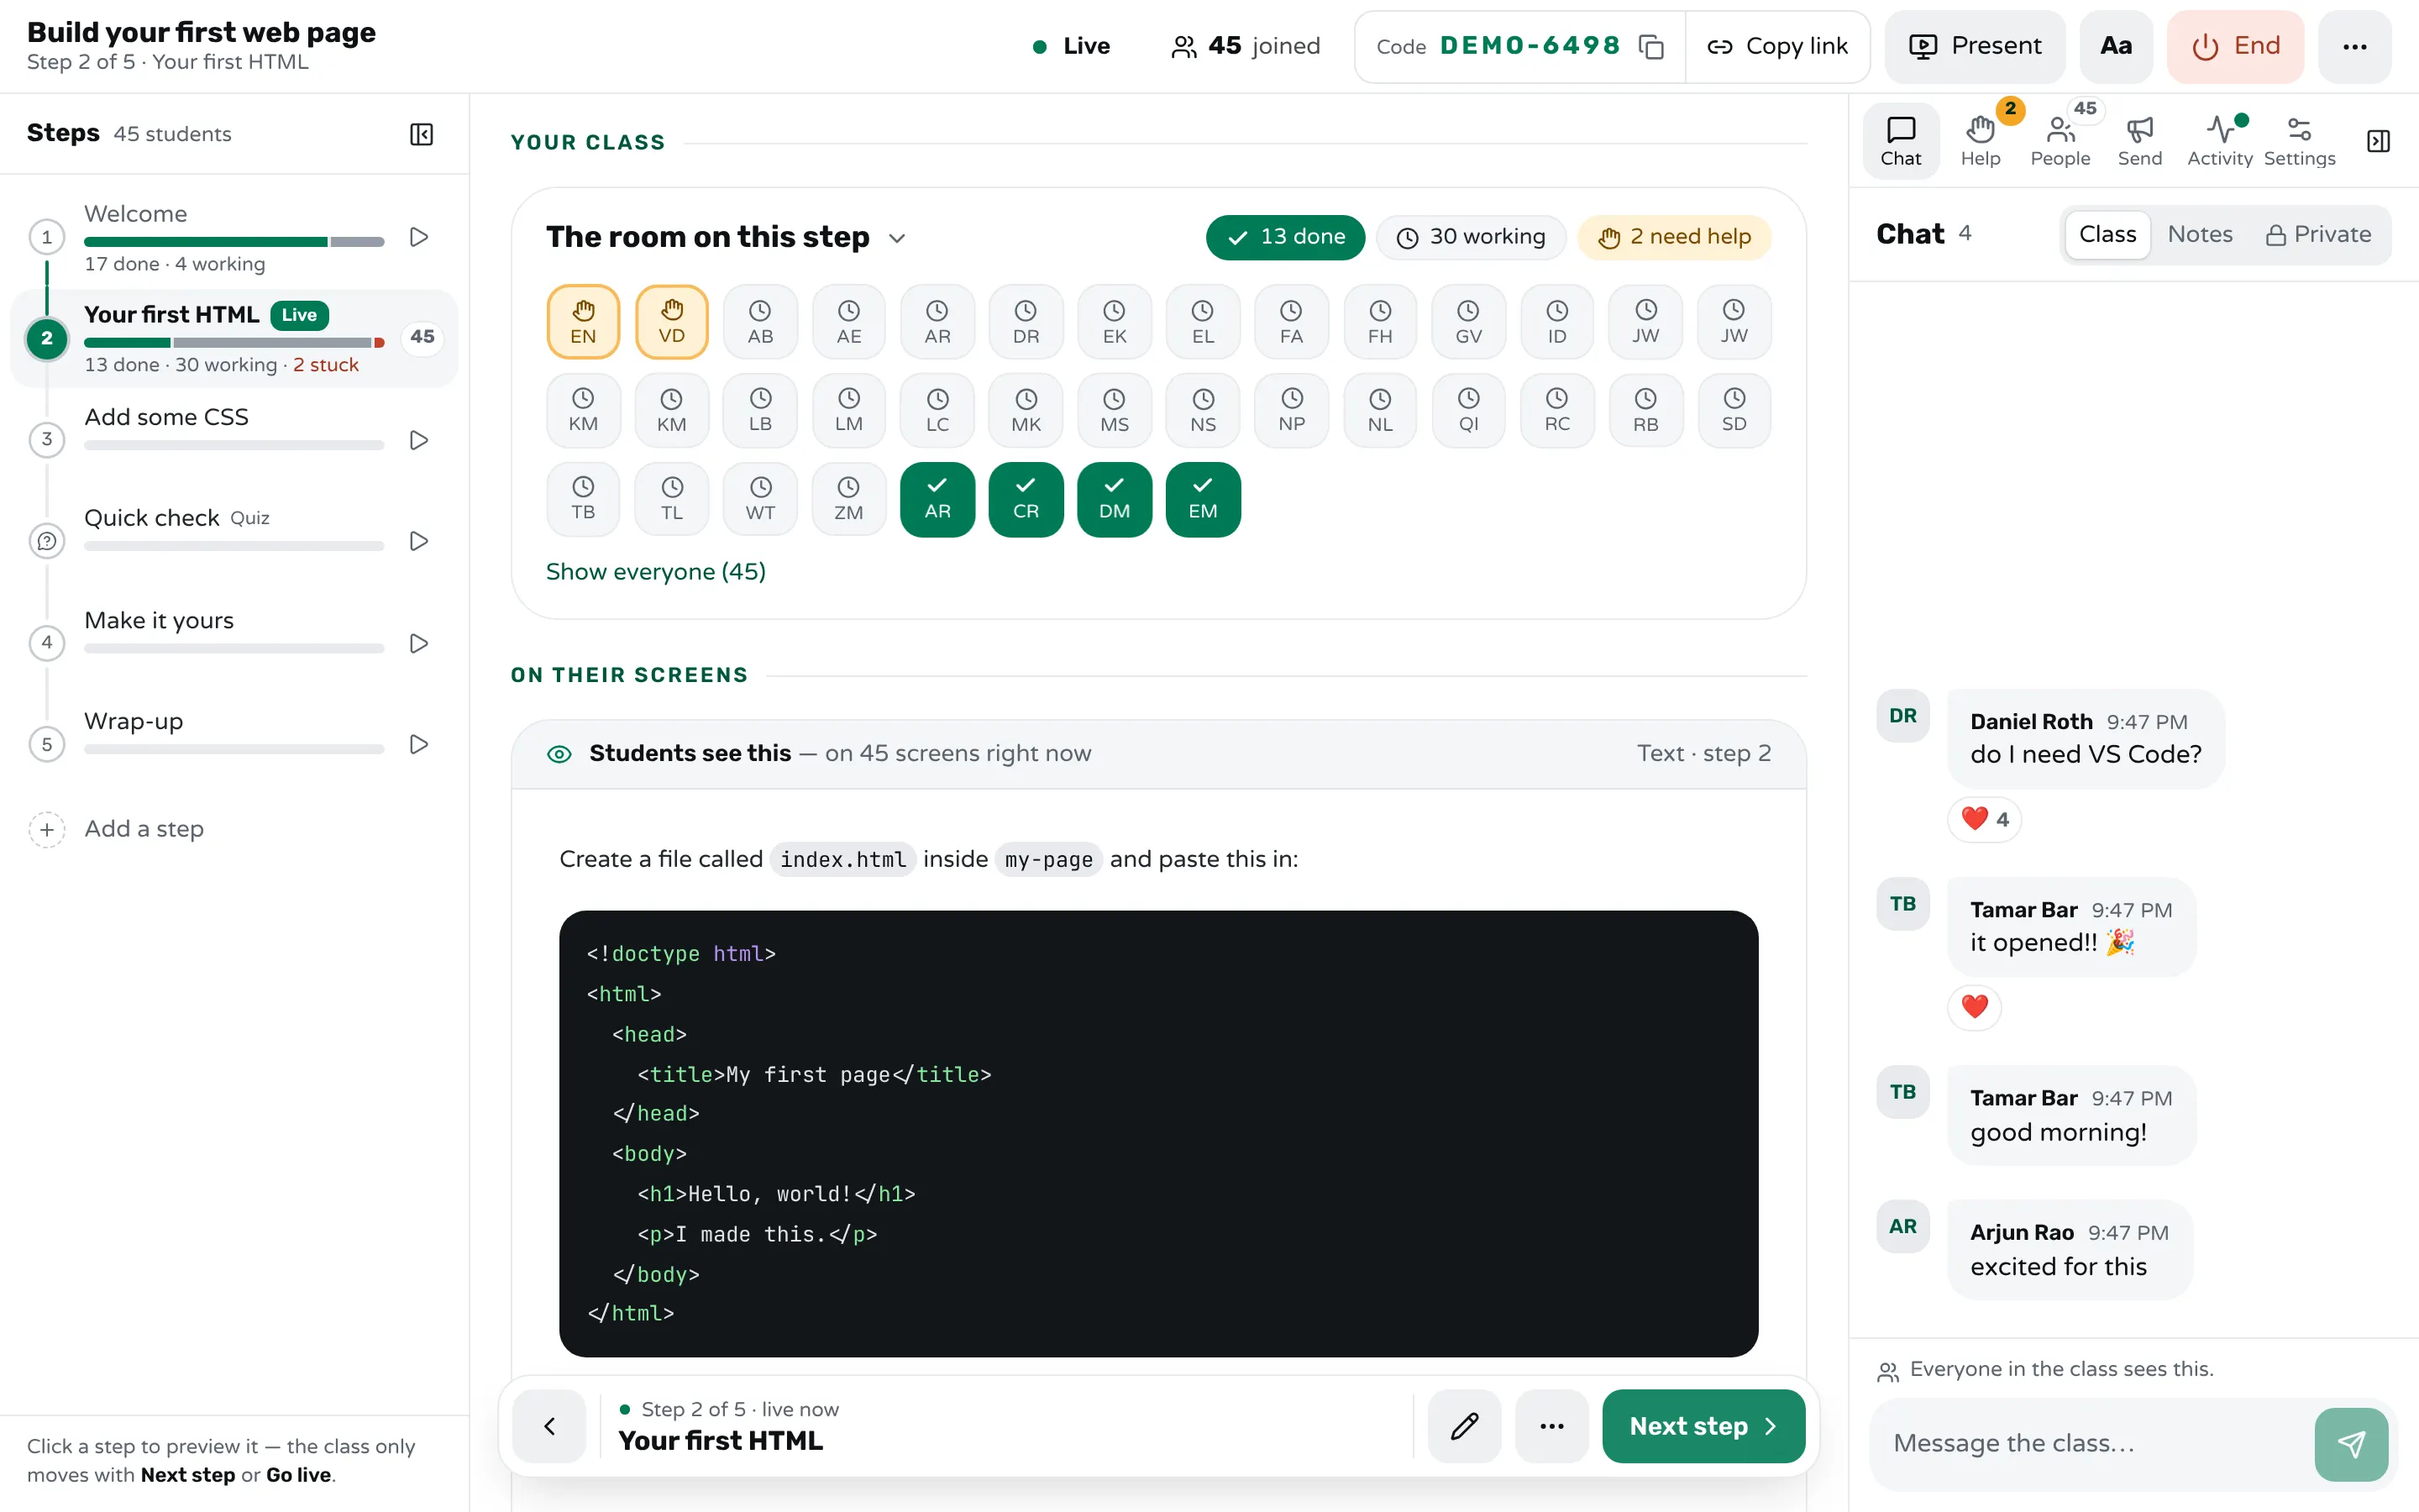Select student VD needing help
The image size is (2419, 1512).
672,322
